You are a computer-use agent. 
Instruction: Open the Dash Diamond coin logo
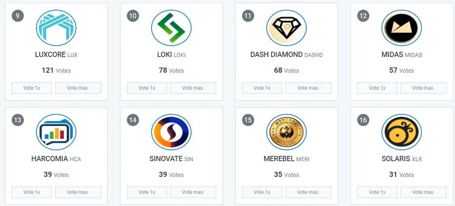coord(286,28)
